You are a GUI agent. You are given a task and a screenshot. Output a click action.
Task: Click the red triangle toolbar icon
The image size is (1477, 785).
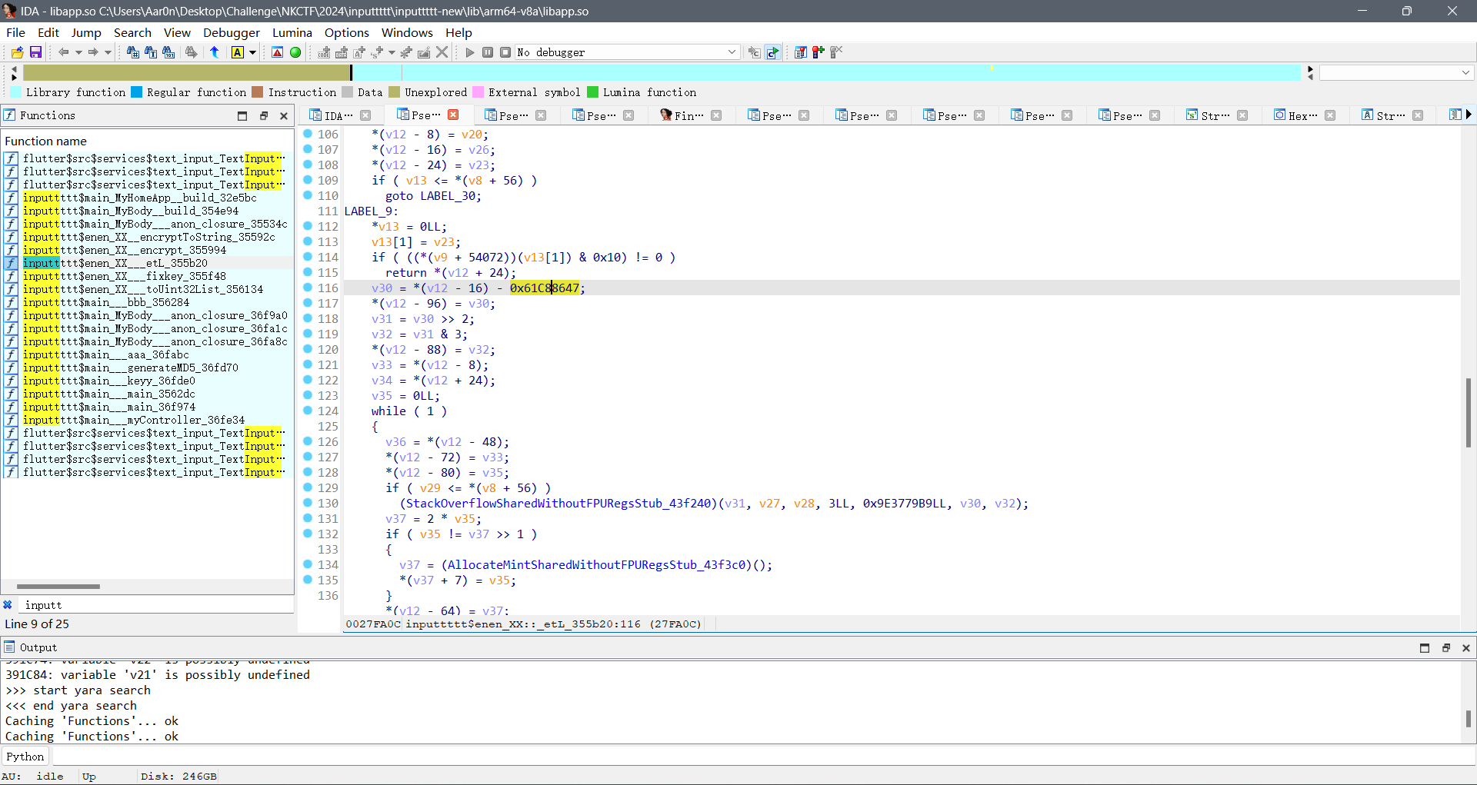point(278,52)
